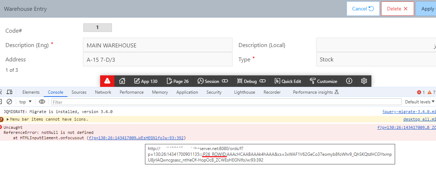Open the Lighthouse tab
This screenshot has height=173, width=436.
pos(244,92)
